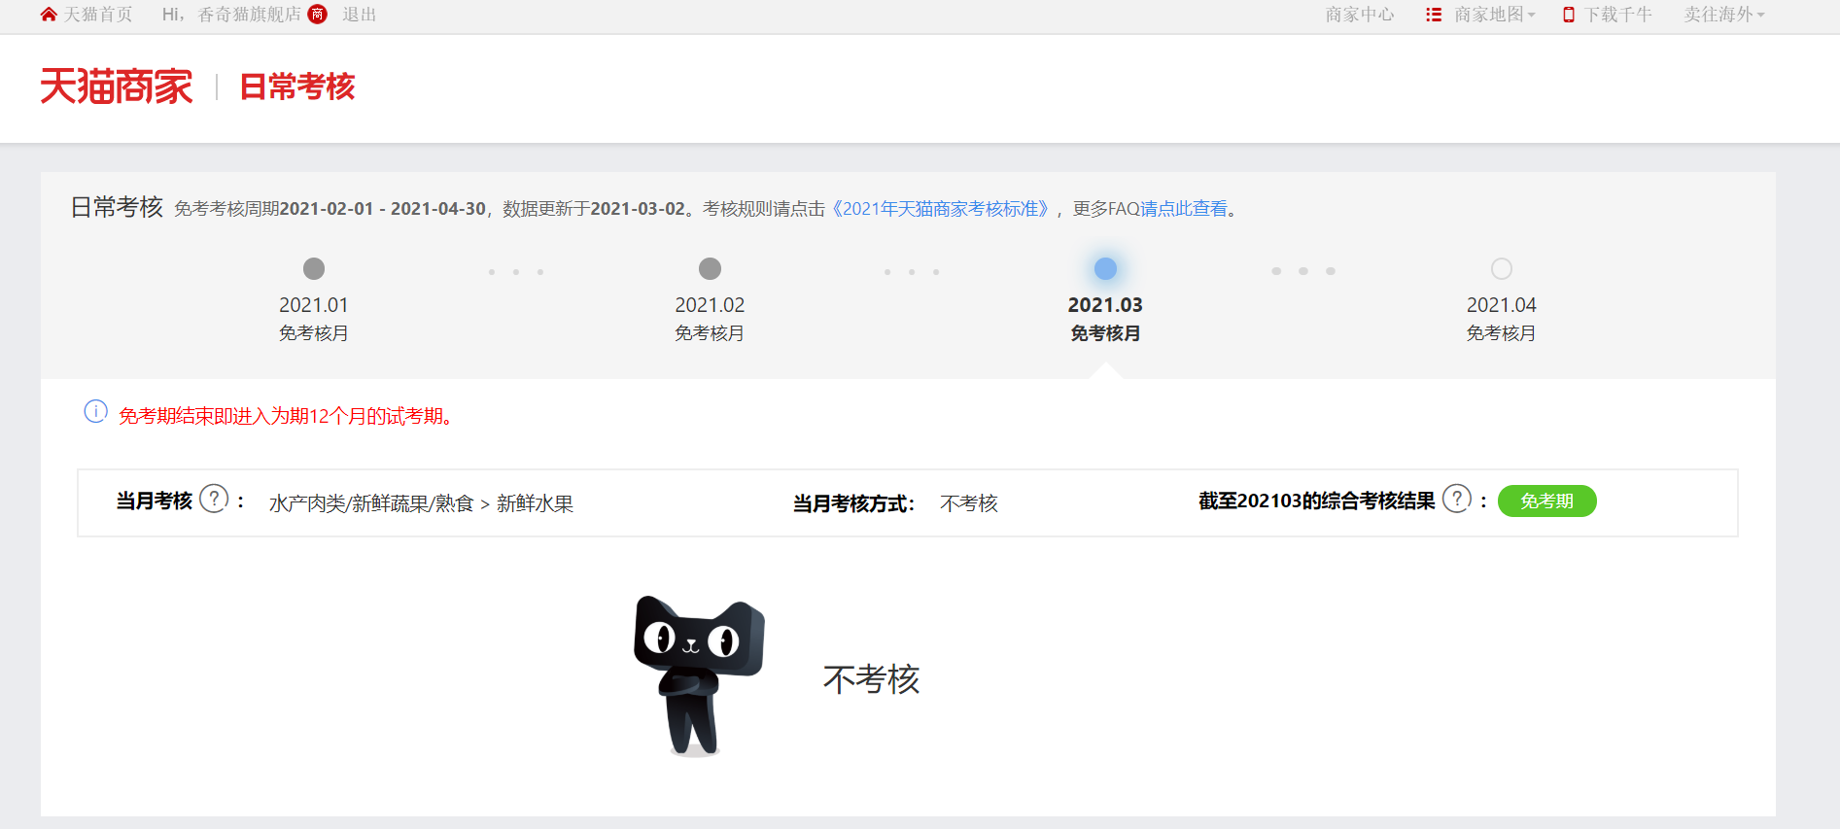
Task: Click the red merchant badge icon
Action: (318, 15)
